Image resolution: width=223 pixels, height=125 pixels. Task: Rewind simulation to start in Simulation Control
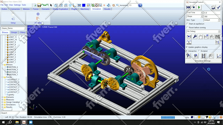tap(188, 7)
